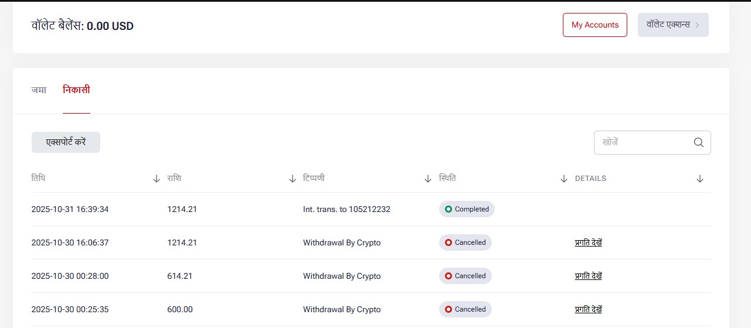Sort by the टिप्पणी column arrow

(428, 179)
